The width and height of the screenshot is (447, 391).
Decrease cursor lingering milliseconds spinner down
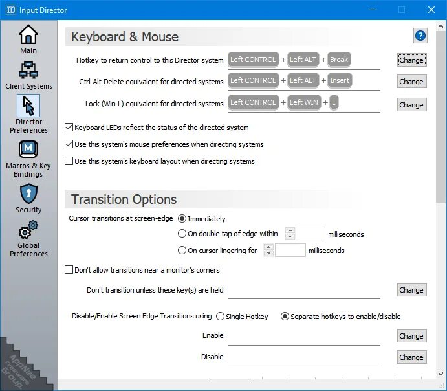point(268,253)
